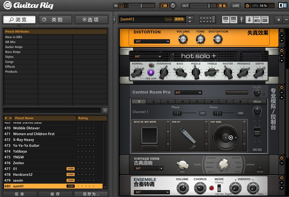Select channel tab 5 in Control Room
This screenshot has width=289, height=197.
click(x=197, y=102)
